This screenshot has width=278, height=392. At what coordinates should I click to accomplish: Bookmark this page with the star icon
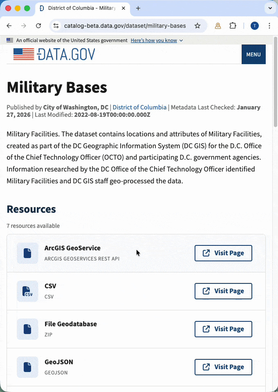point(197,25)
